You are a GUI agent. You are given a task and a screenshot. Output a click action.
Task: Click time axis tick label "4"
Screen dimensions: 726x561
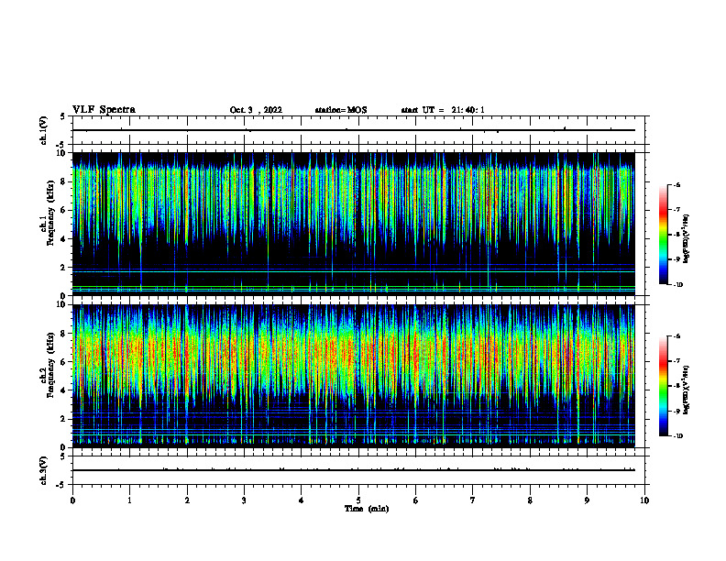click(302, 500)
